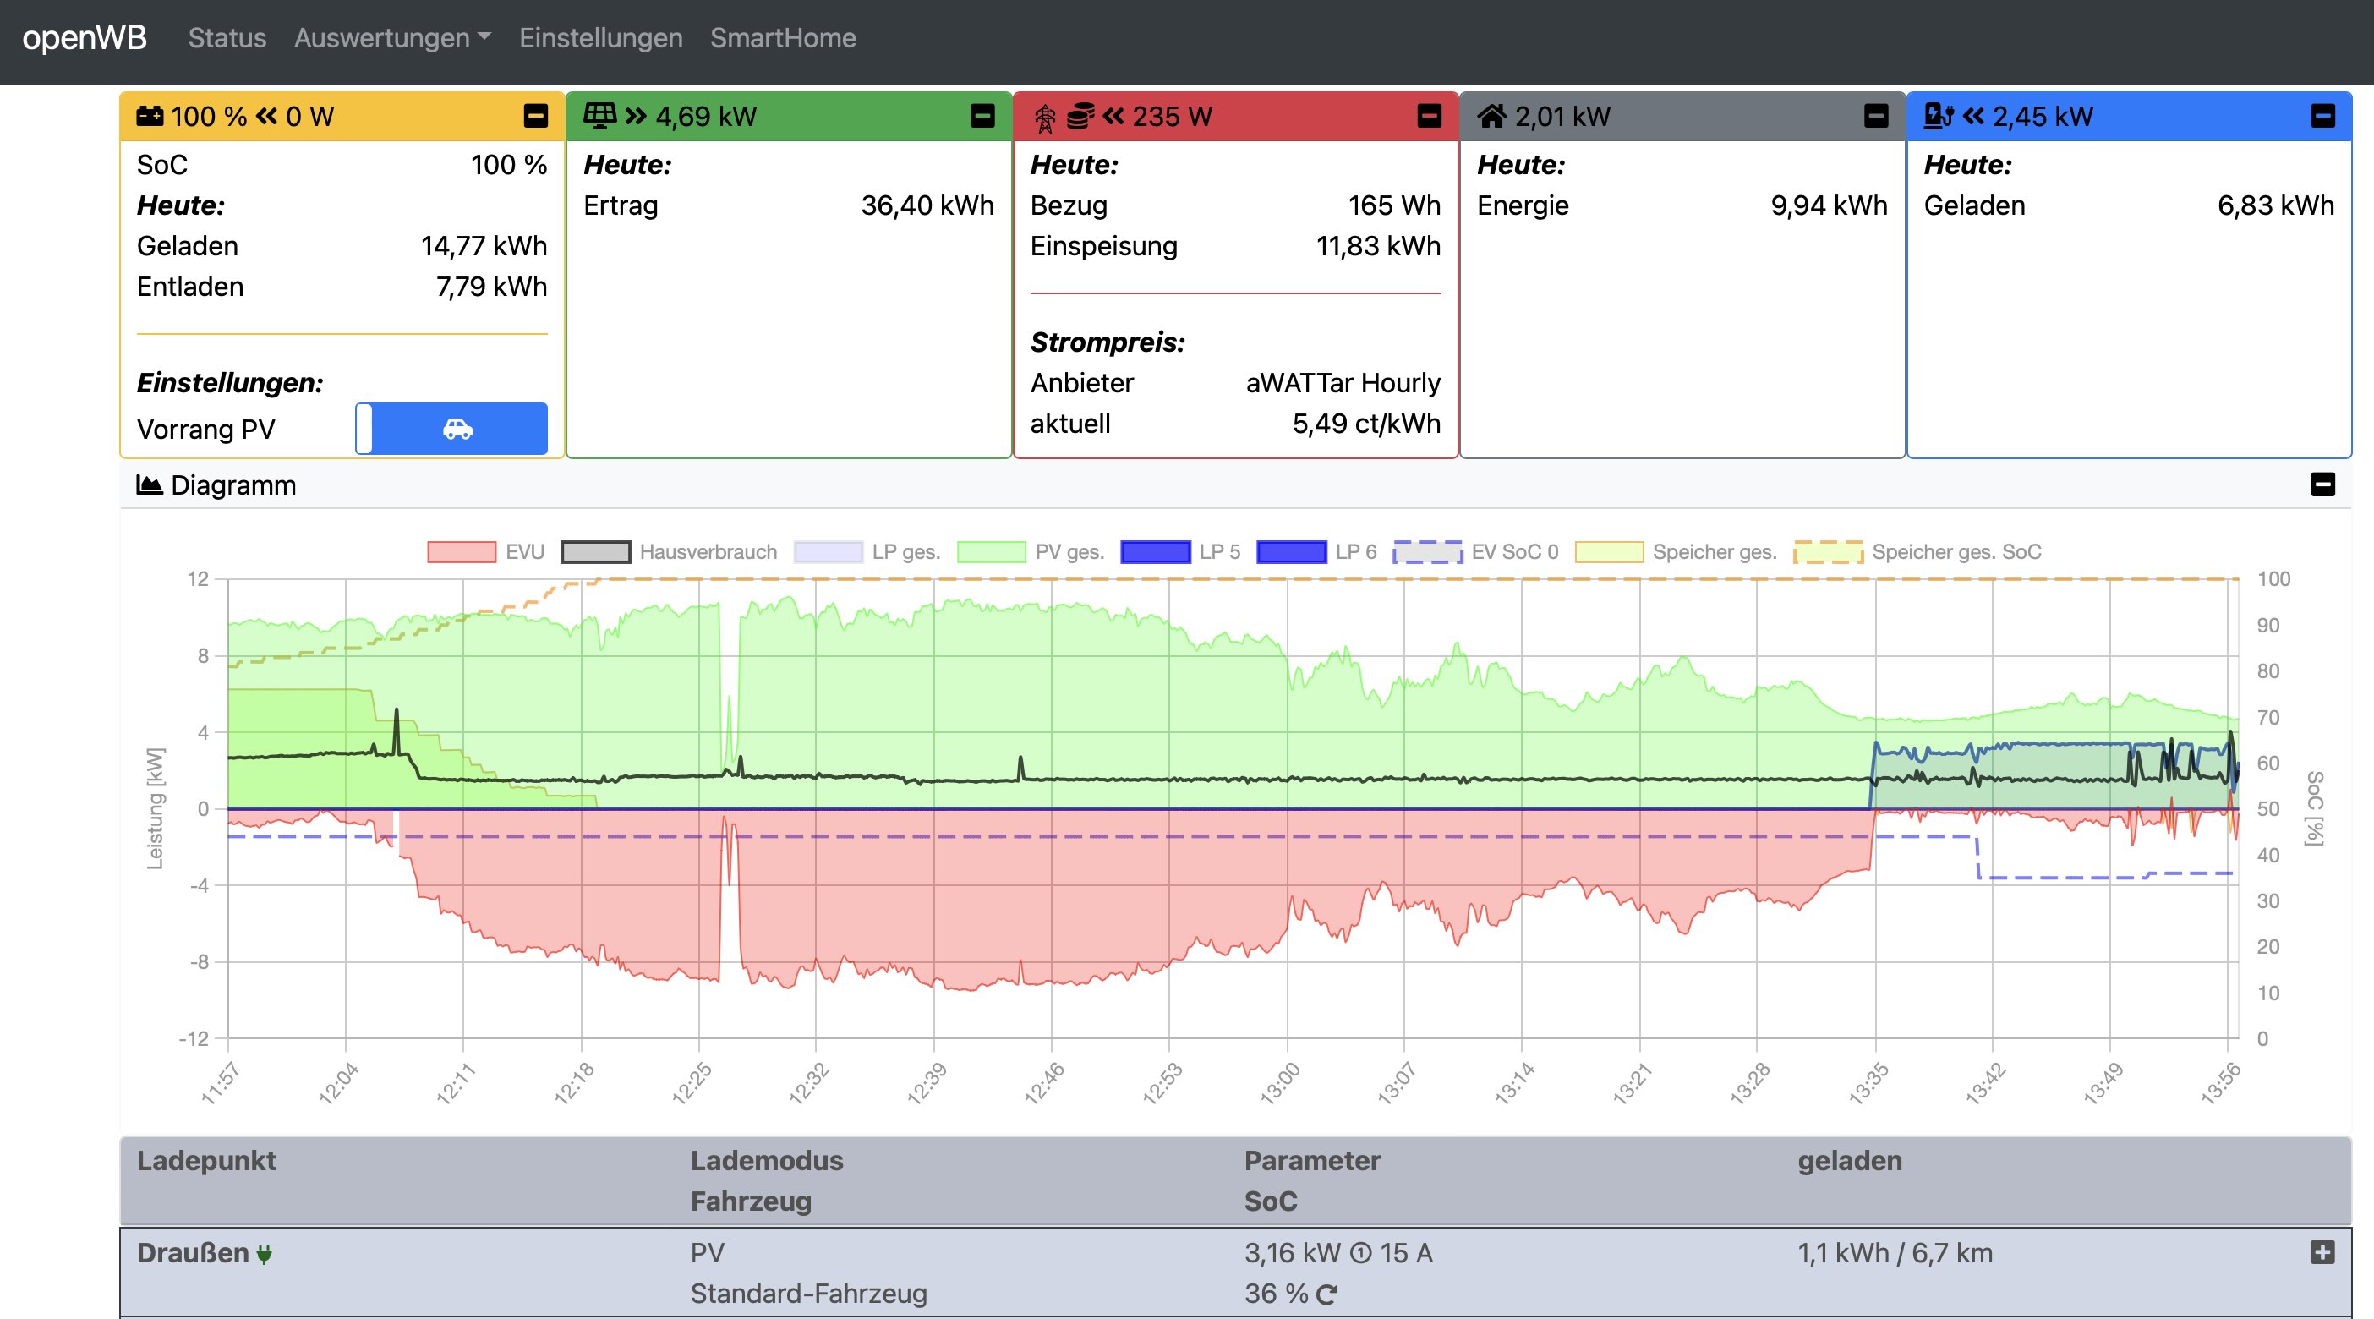The height and width of the screenshot is (1319, 2374).
Task: Expand the Draußen charge point row
Action: coord(2322,1253)
